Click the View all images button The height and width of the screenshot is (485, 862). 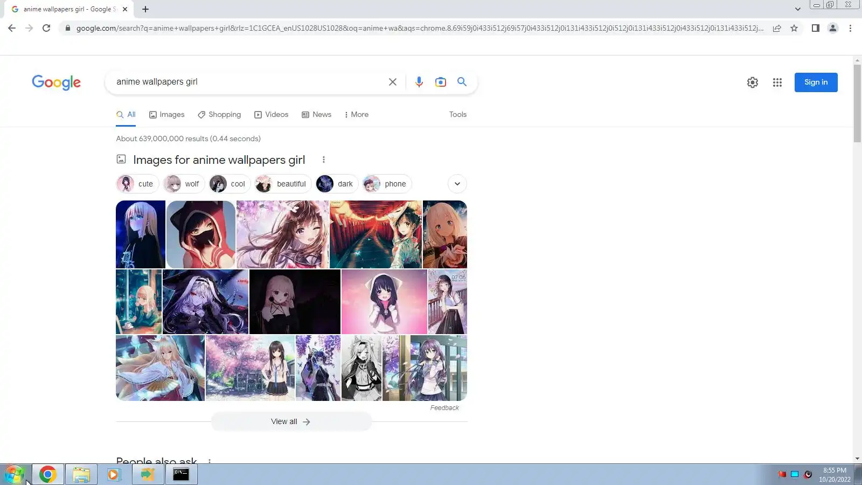(x=291, y=421)
